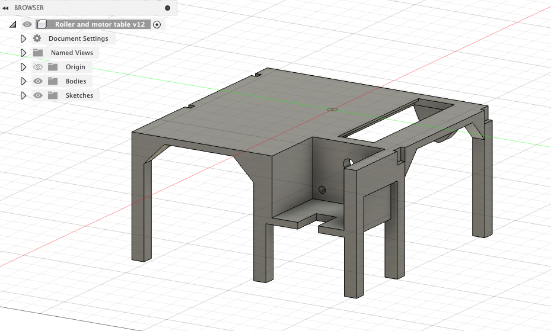This screenshot has width=551, height=331.
Task: Click the Named Views folder icon
Action: click(x=38, y=53)
